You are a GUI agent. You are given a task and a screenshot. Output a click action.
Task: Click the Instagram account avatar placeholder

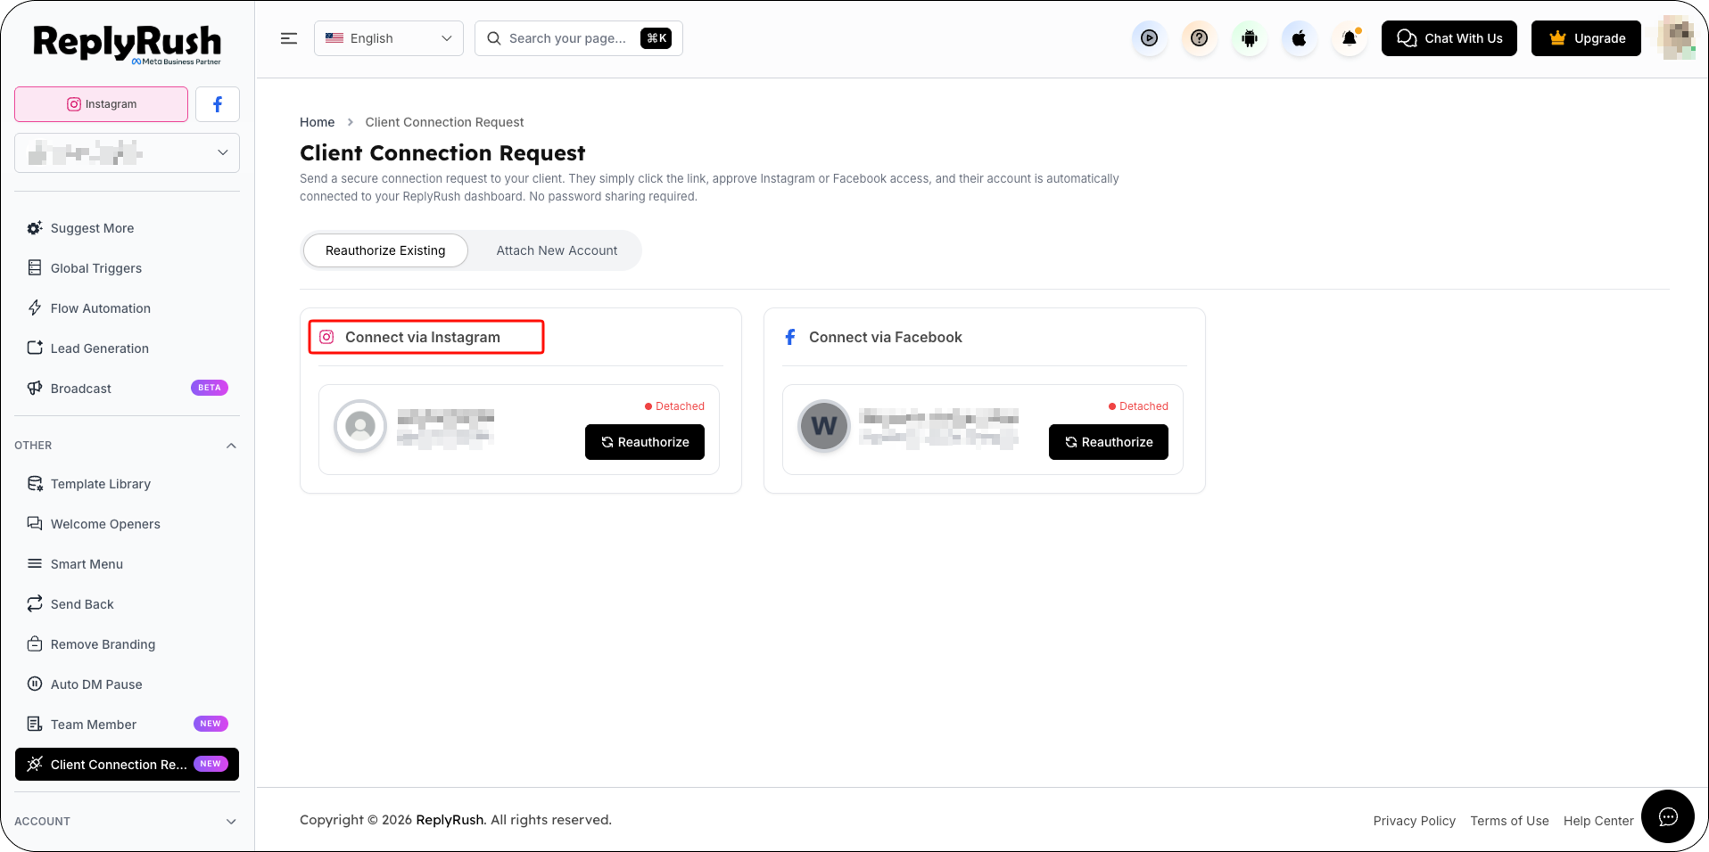click(360, 426)
